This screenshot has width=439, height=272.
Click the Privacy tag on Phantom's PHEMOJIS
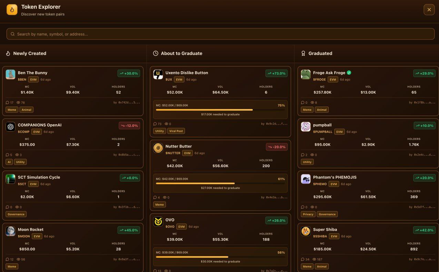click(308, 214)
